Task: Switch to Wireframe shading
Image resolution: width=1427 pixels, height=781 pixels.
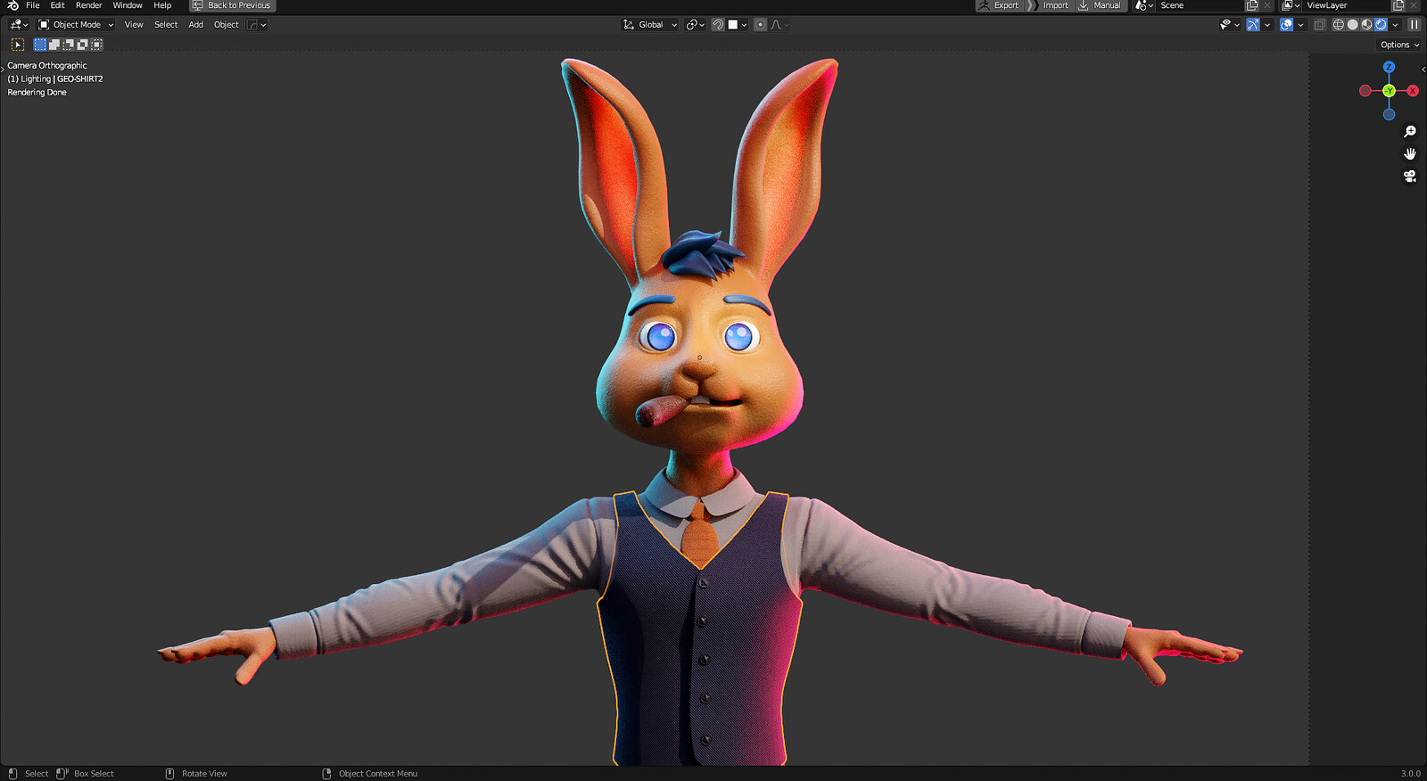Action: pos(1339,25)
